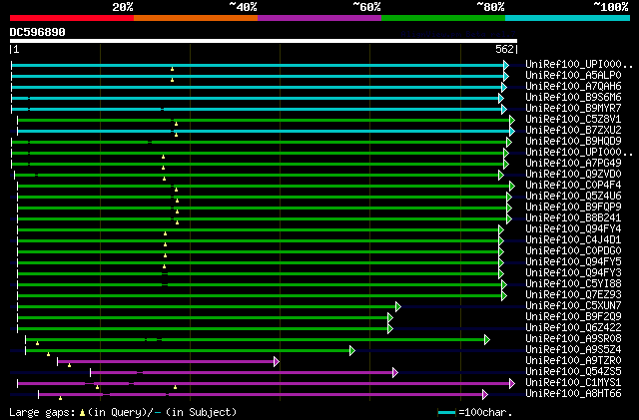Open hit UniRef100_A7QAH6
Viewport: 639px width, 420px height.
tap(573, 87)
